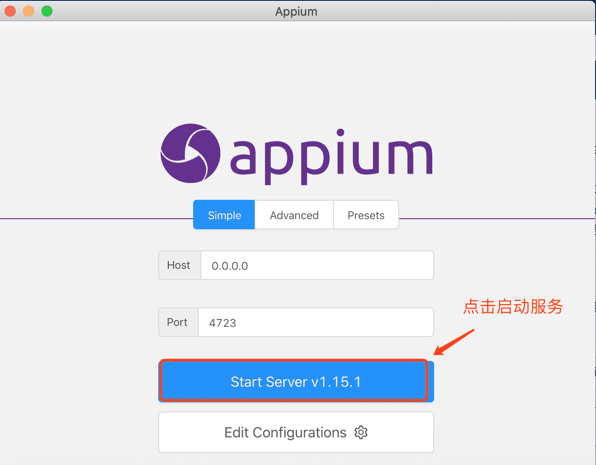Click the gear icon beside Edit Configurations
The width and height of the screenshot is (596, 465).
click(361, 432)
